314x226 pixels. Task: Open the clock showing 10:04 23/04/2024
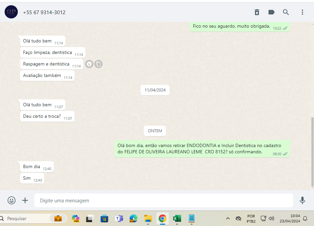(x=290, y=219)
